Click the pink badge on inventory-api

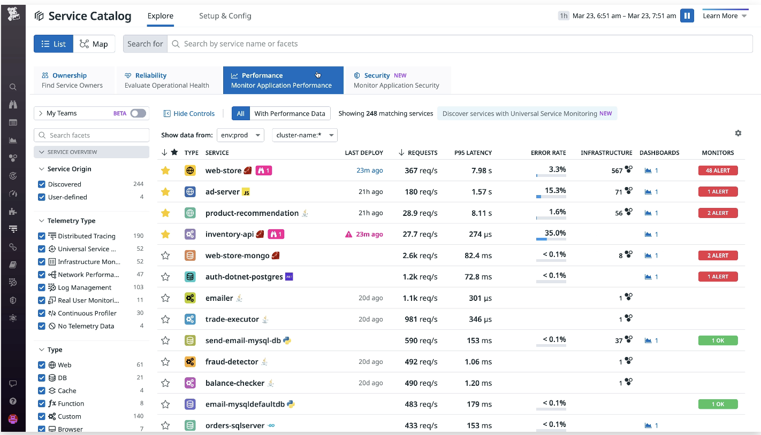[x=276, y=234]
